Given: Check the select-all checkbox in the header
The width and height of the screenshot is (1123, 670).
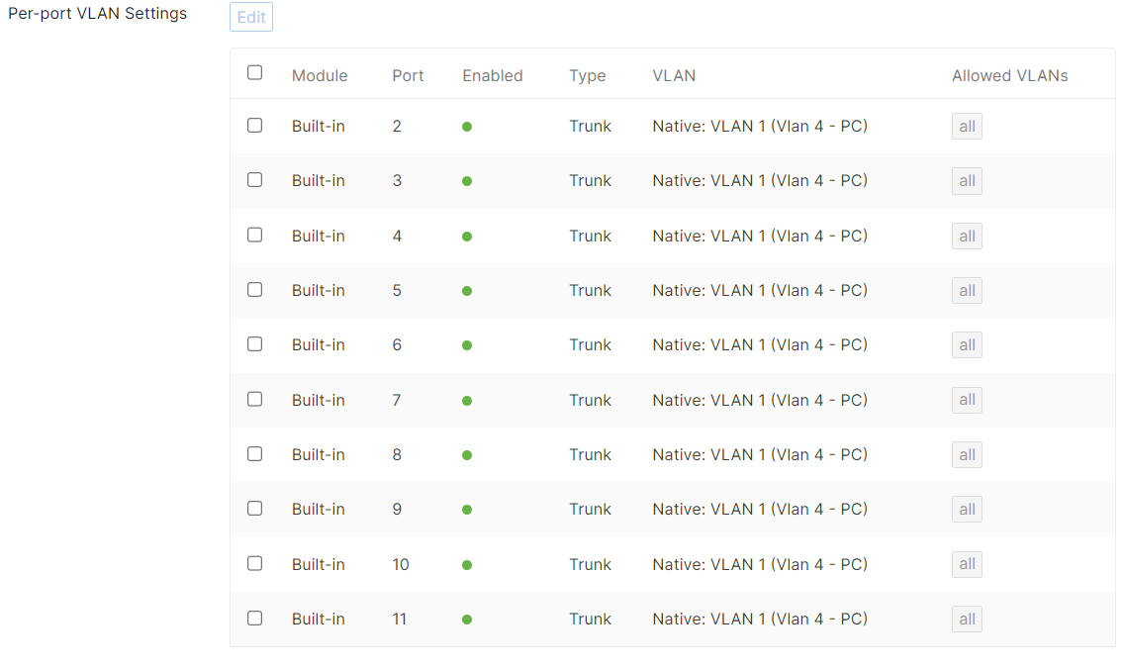Looking at the screenshot, I should (x=254, y=71).
